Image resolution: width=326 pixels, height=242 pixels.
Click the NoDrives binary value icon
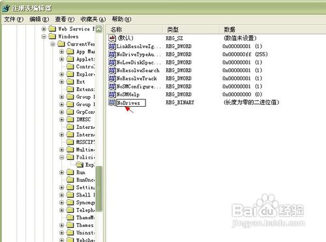point(112,102)
